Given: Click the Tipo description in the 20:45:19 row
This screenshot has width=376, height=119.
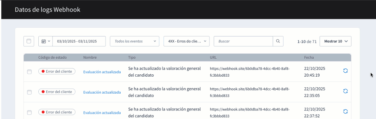Looking at the screenshot, I should coord(165,72).
